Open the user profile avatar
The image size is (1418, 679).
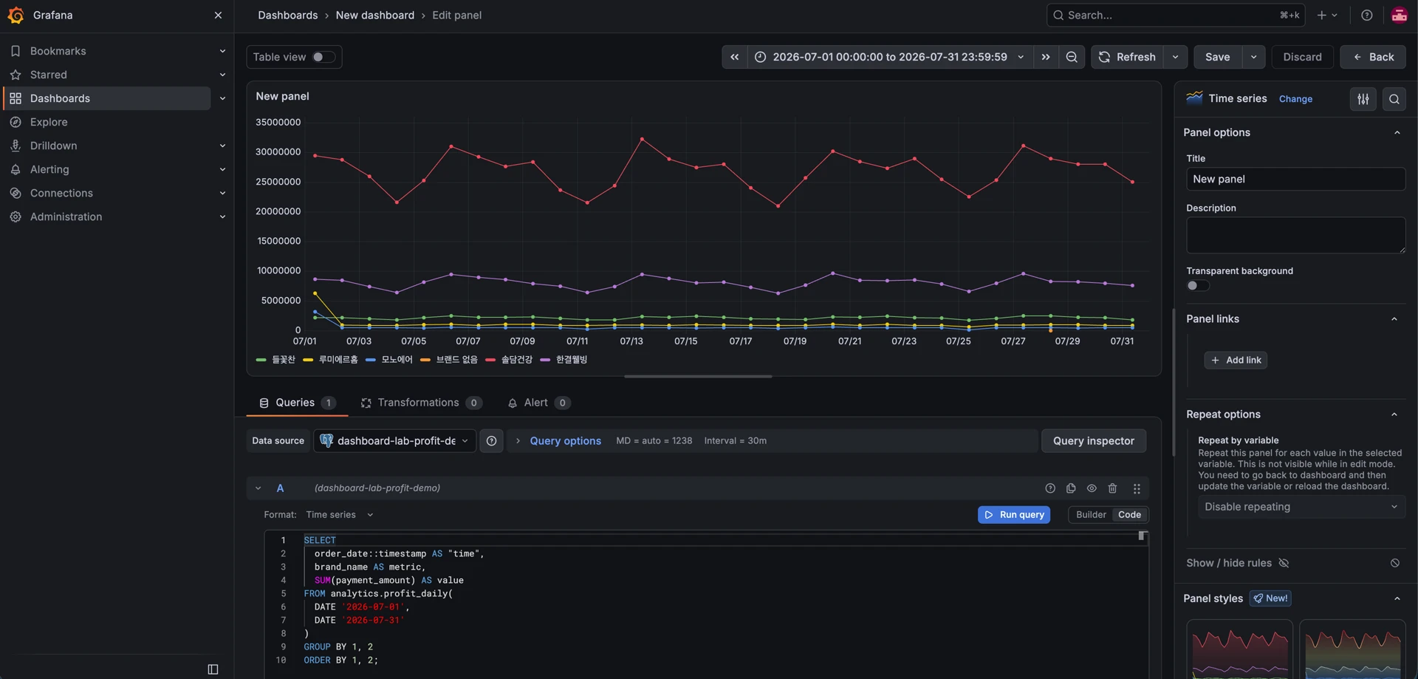coord(1399,15)
